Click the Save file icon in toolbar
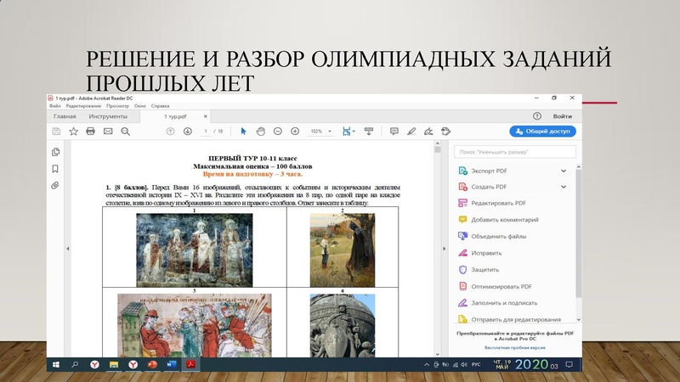This screenshot has height=382, width=680. click(x=56, y=132)
